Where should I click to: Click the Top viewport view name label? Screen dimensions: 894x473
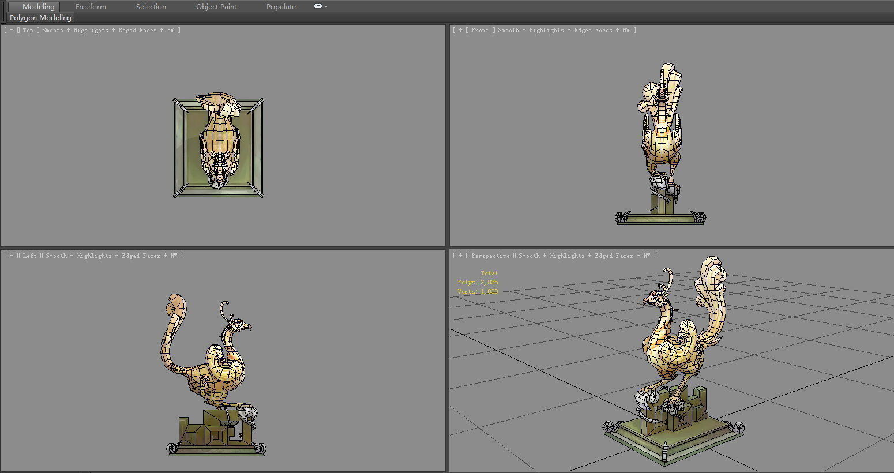28,30
